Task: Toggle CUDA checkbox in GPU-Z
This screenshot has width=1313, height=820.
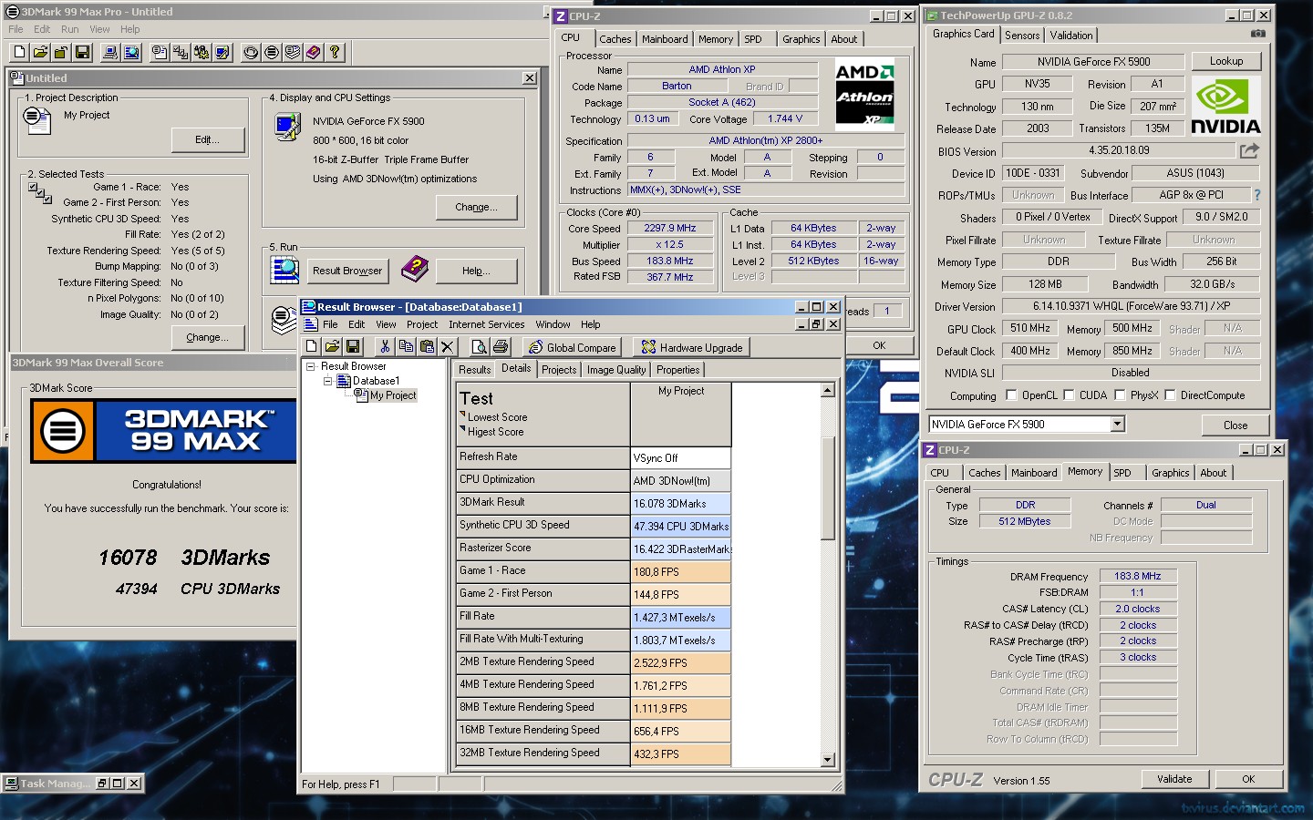Action: coord(1070,395)
